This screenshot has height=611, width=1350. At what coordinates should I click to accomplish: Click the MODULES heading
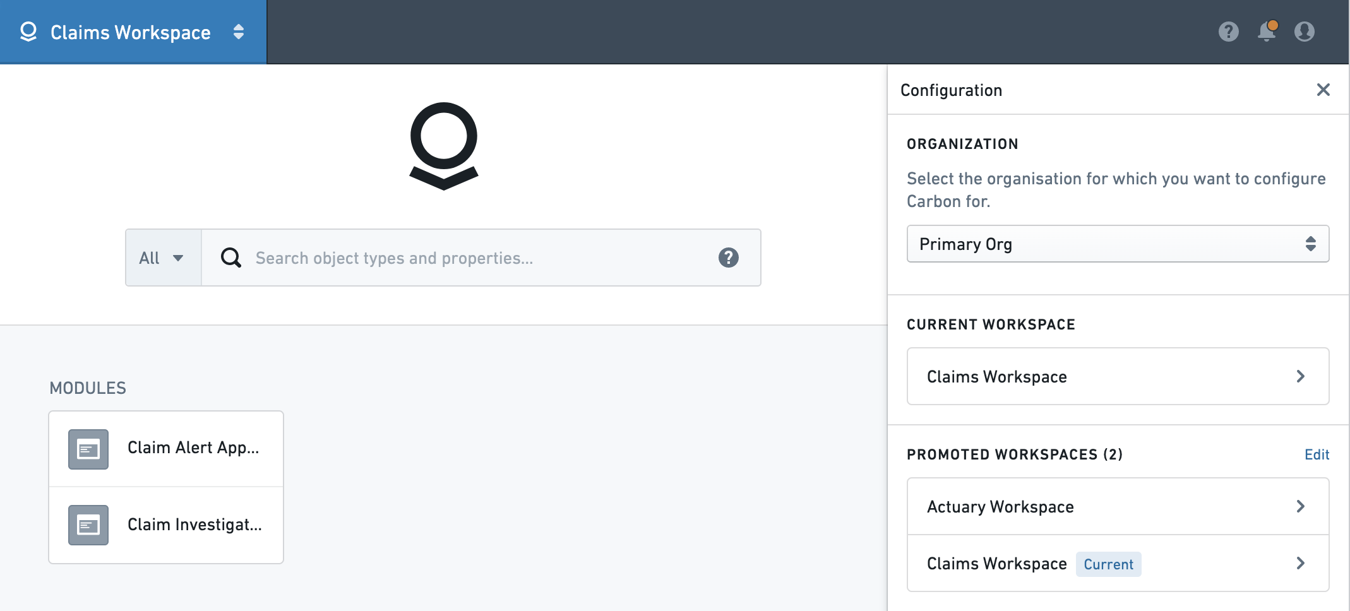click(88, 388)
